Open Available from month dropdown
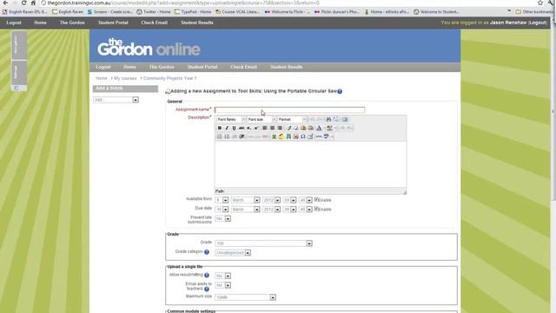Viewport: 556px width, 313px height. tap(245, 200)
